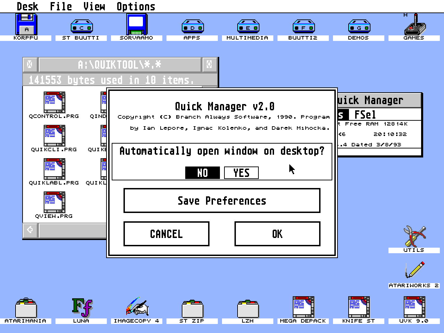Viewport: 444px width, 333px height.
Task: Click left scroll arrow in QUIKTOOL window
Action: (30, 230)
